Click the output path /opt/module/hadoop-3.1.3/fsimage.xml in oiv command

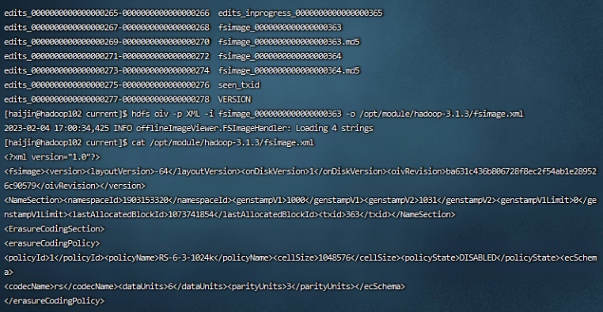tap(442, 114)
